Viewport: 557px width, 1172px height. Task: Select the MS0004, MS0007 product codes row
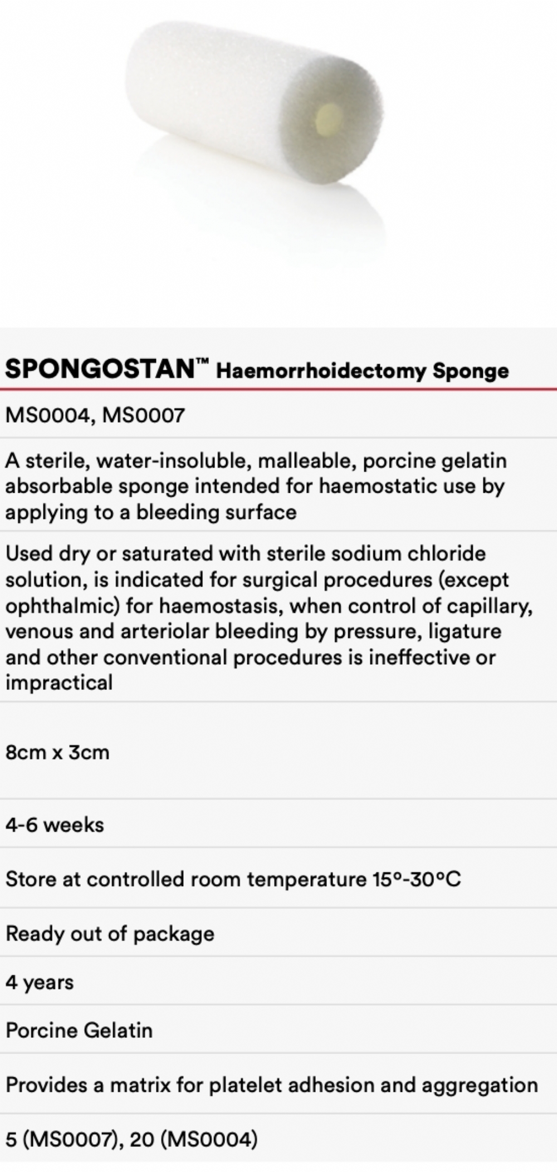pyautogui.click(x=95, y=415)
